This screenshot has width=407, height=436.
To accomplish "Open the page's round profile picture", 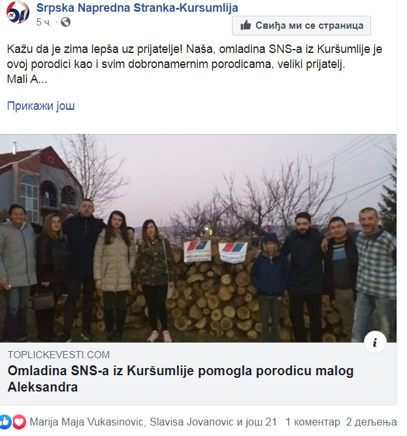I will coord(18,12).
